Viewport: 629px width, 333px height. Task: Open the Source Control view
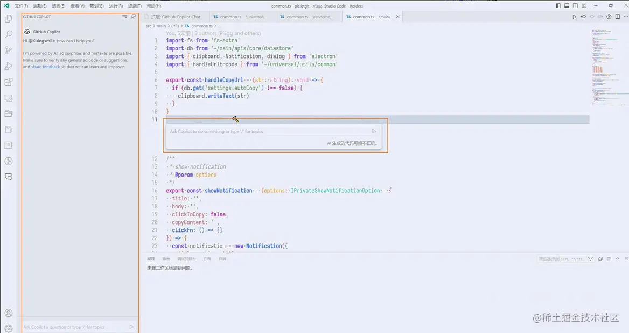(9, 50)
